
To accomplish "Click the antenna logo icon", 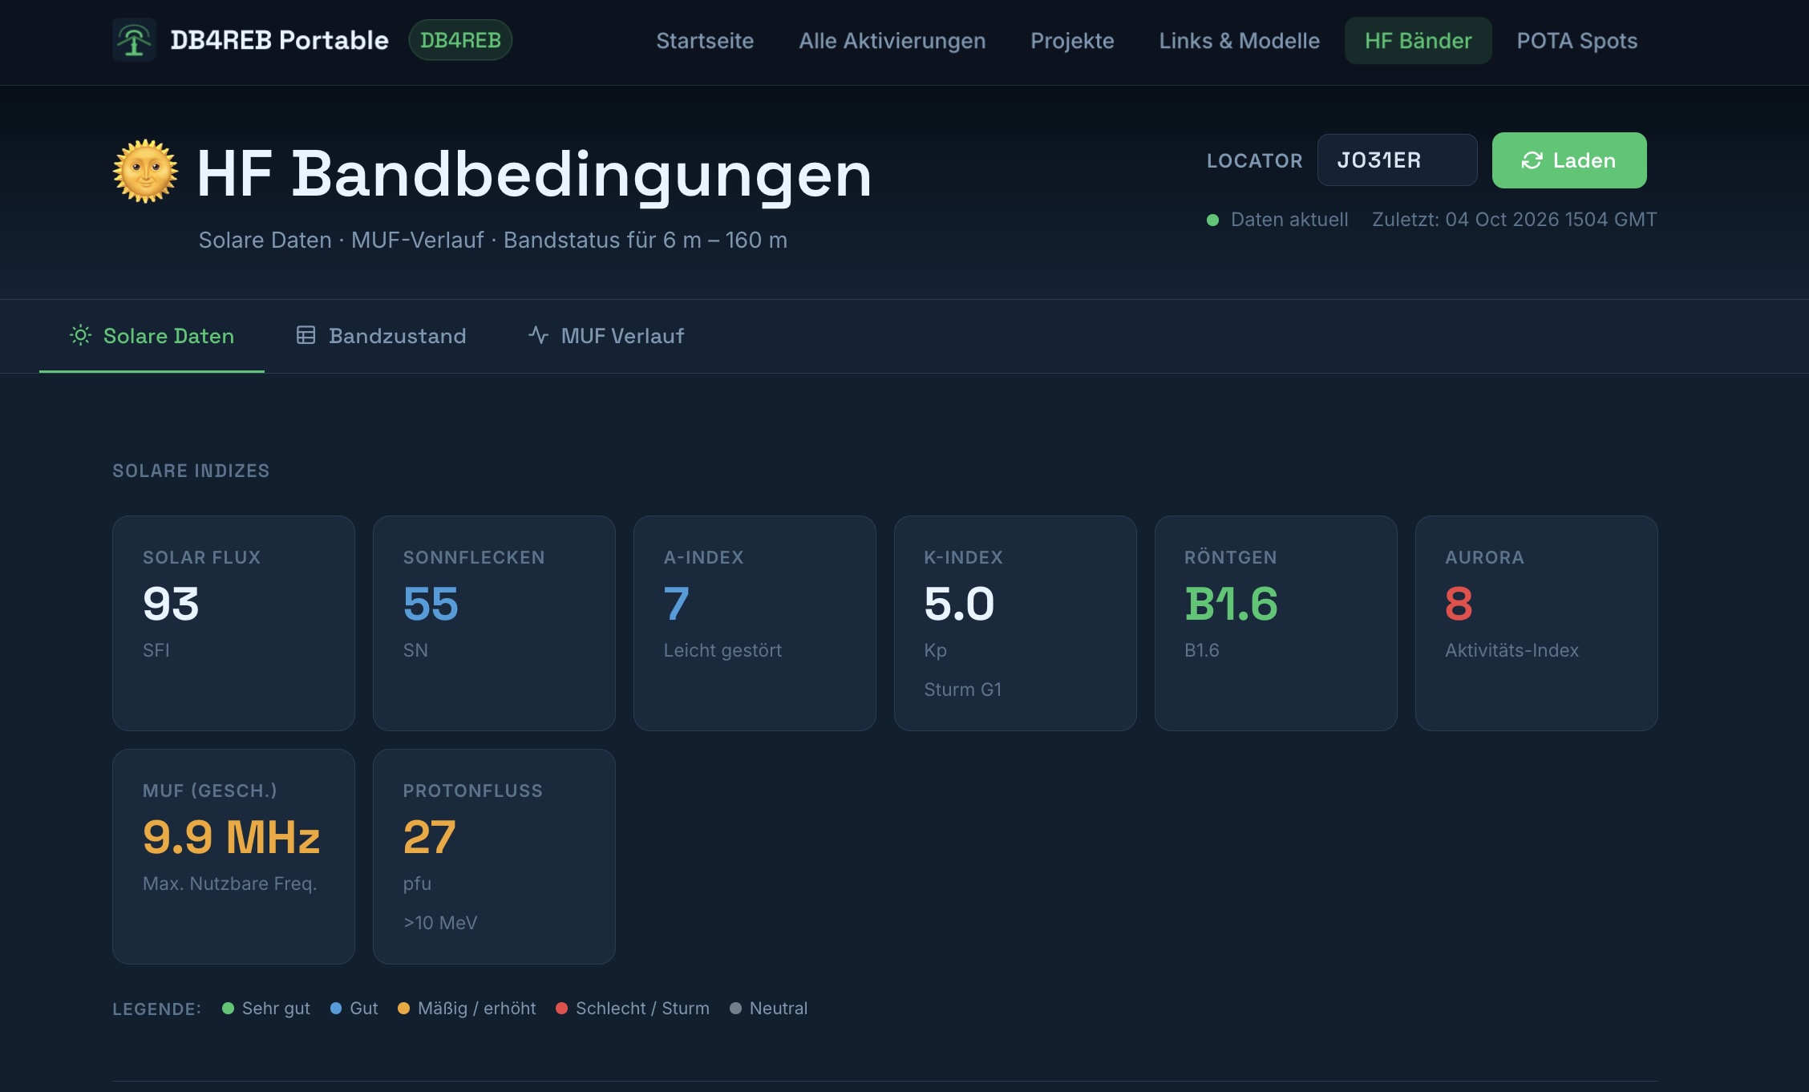I will click(134, 40).
